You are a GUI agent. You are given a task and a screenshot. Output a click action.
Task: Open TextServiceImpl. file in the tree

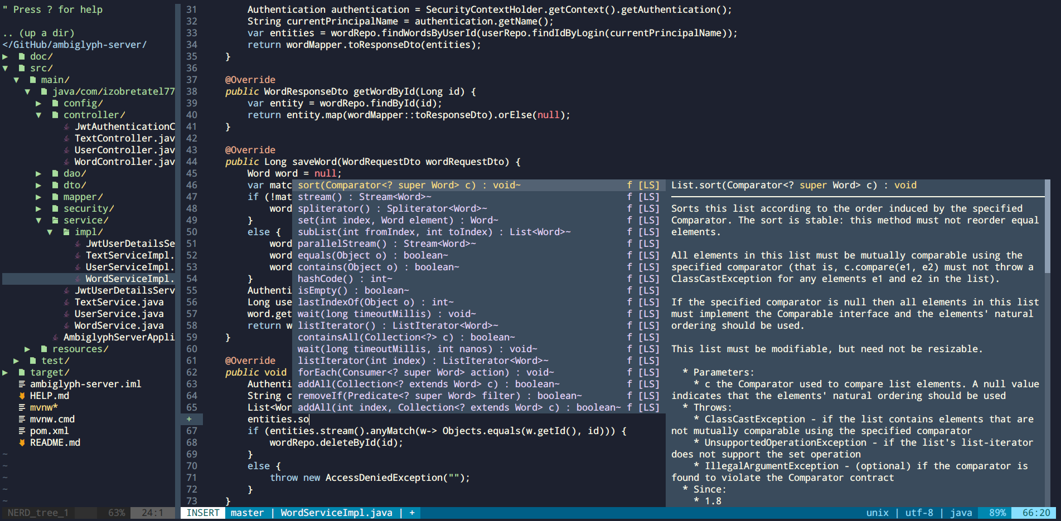point(130,255)
